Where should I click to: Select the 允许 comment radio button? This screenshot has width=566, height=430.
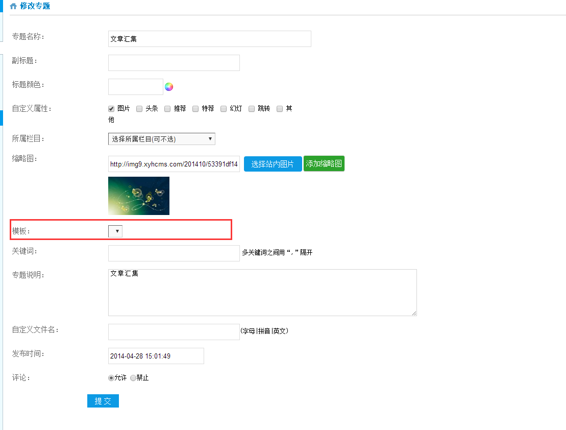pos(111,378)
